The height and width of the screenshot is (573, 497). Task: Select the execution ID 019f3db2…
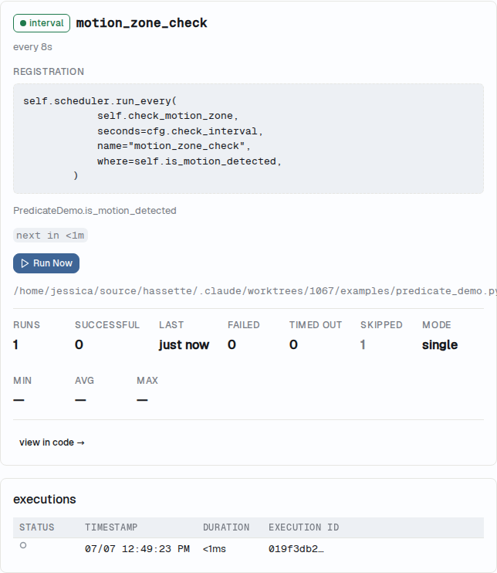296,549
